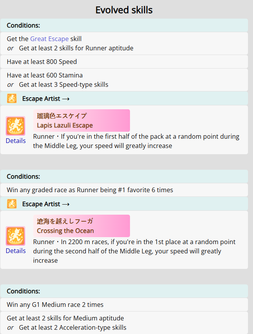
Task: Select the Crossing the Ocean pink title banner
Action: 81,226
